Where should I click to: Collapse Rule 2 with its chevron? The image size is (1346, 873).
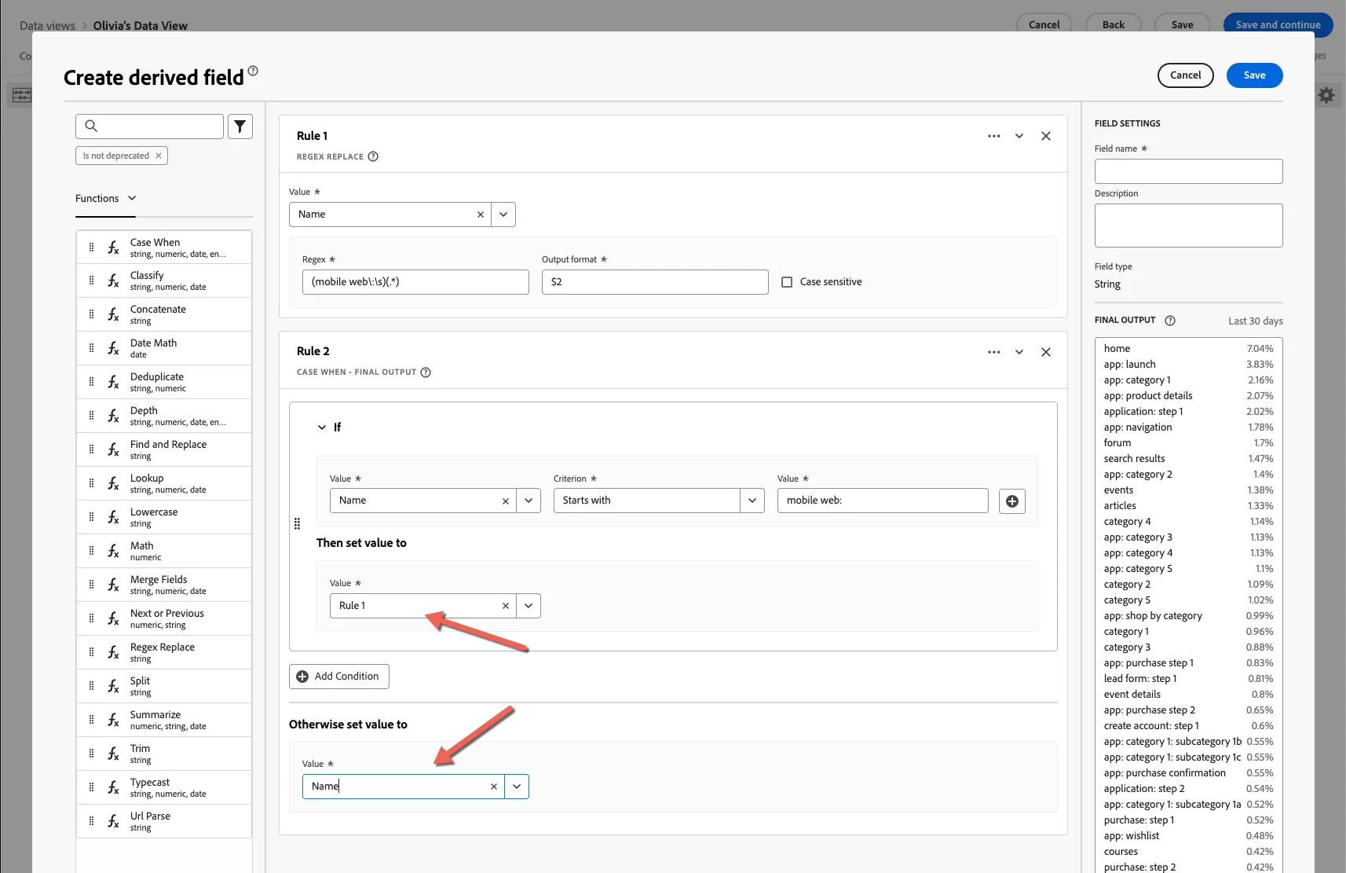(1019, 352)
